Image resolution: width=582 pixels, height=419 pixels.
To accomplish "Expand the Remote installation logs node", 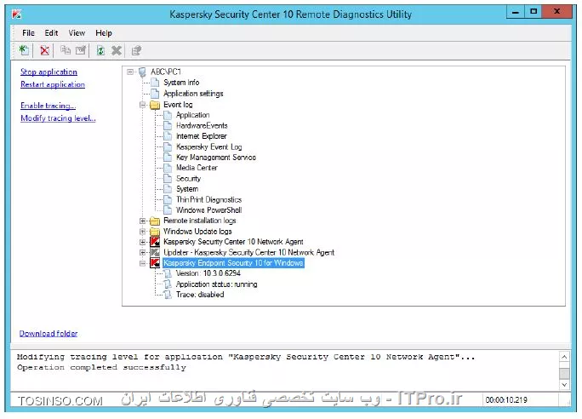I will click(x=143, y=221).
